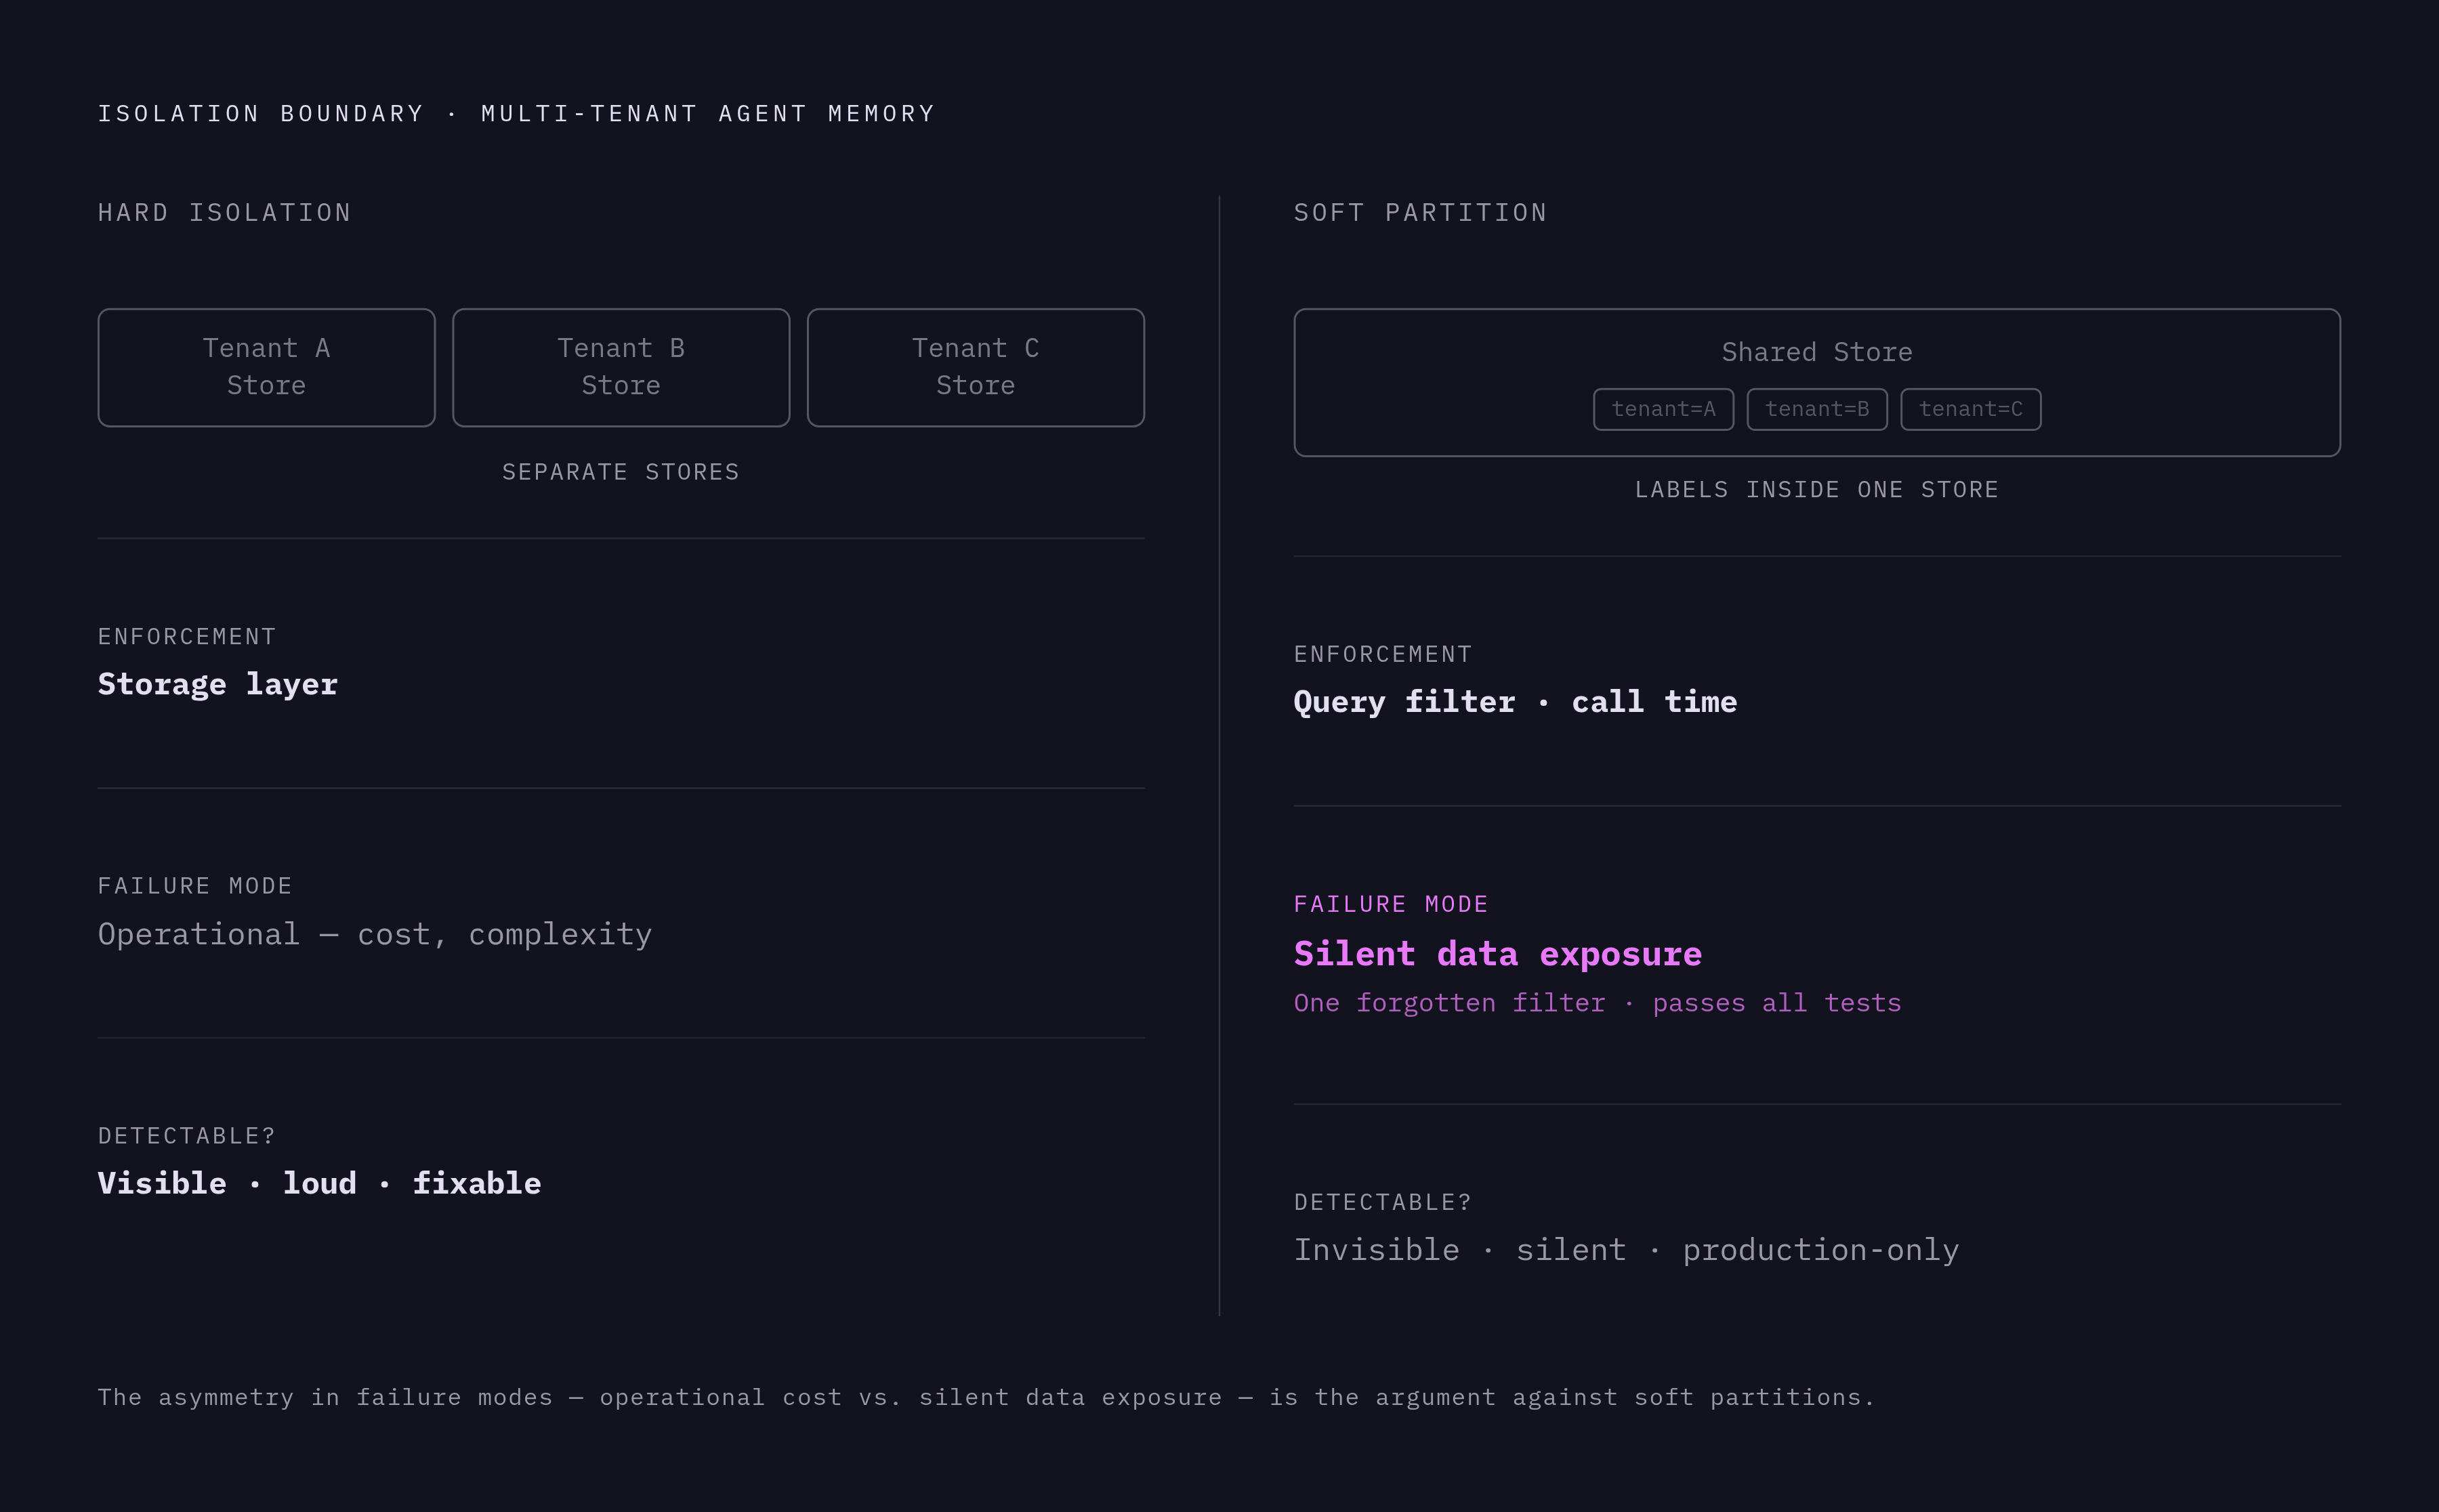The height and width of the screenshot is (1512, 2439).
Task: Select 'Invisible · silent · production-only' text
Action: [1626, 1250]
